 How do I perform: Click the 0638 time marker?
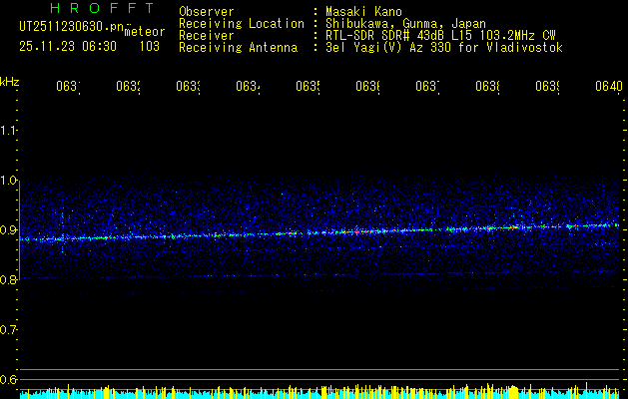[x=487, y=87]
